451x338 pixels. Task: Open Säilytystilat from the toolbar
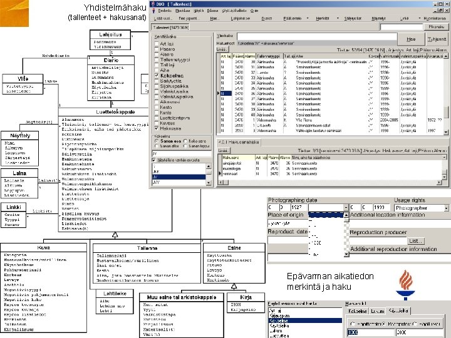353,18
